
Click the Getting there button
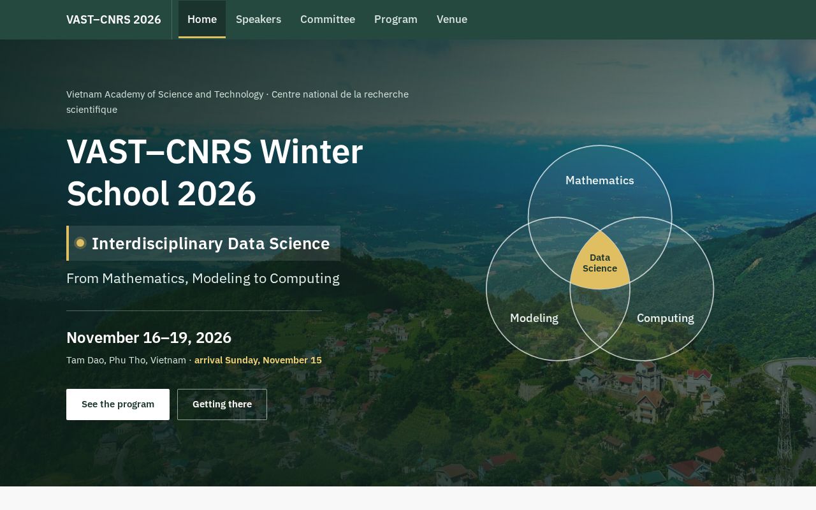click(x=222, y=404)
